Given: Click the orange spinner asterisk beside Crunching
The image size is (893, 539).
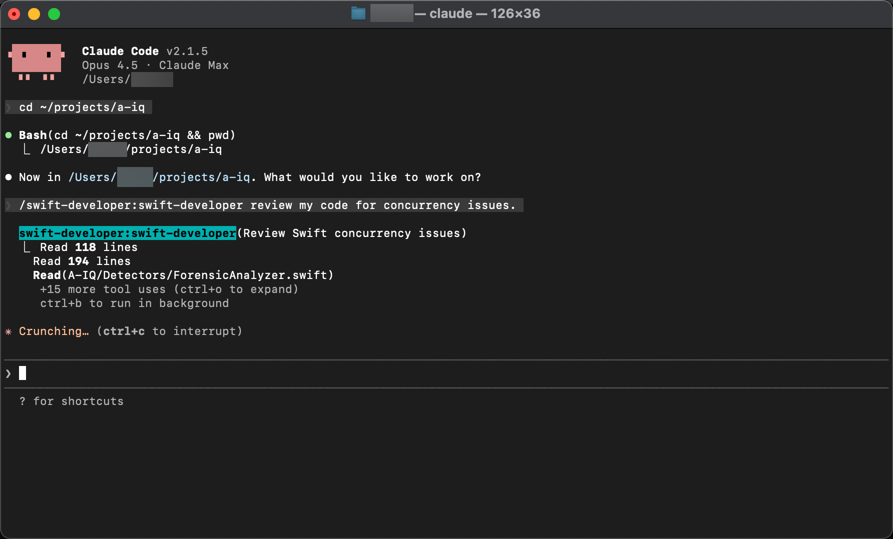Looking at the screenshot, I should (9, 331).
